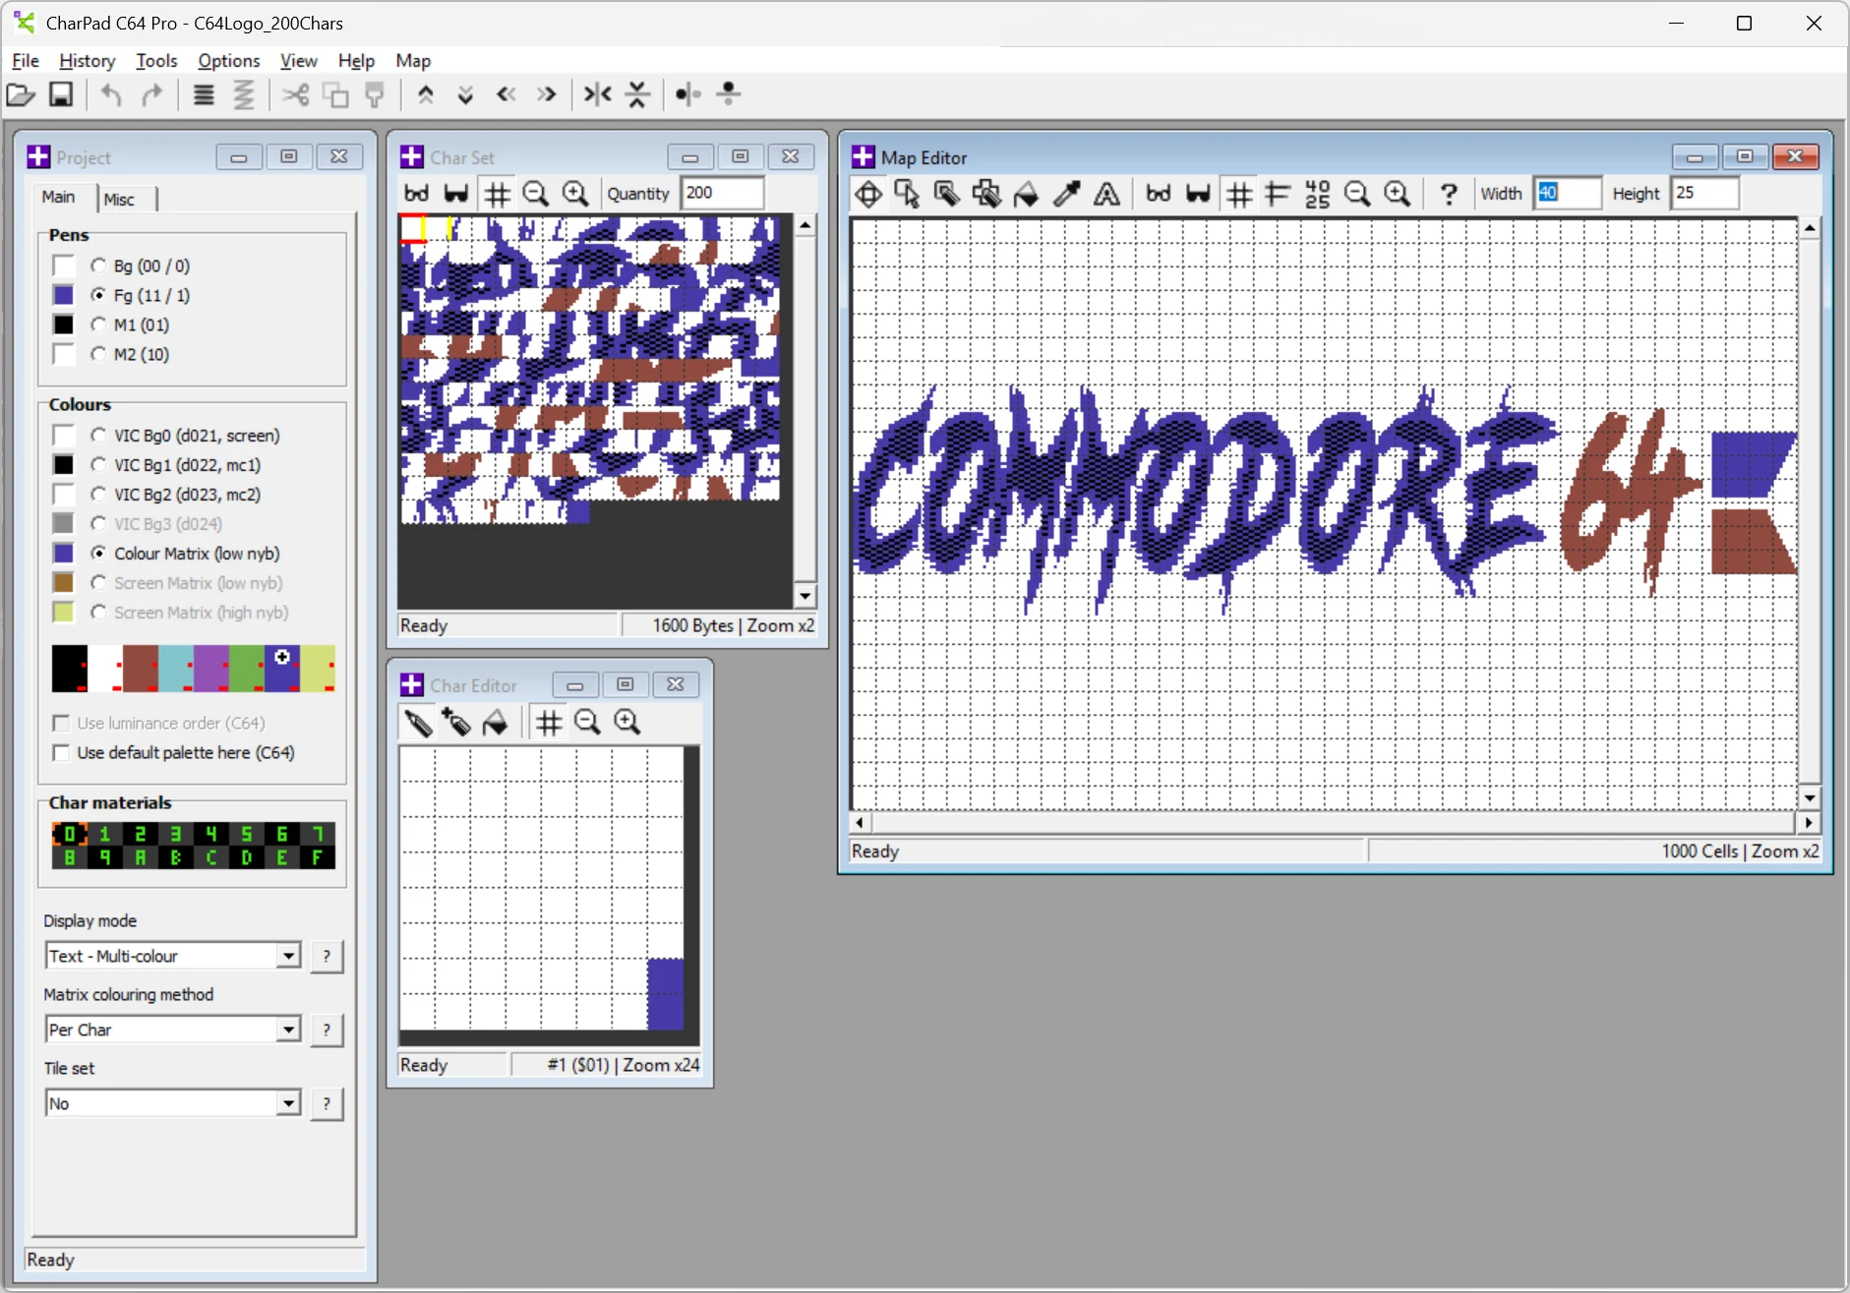The width and height of the screenshot is (1850, 1293).
Task: Select the eyedropper tool in Map Editor
Action: (x=1066, y=194)
